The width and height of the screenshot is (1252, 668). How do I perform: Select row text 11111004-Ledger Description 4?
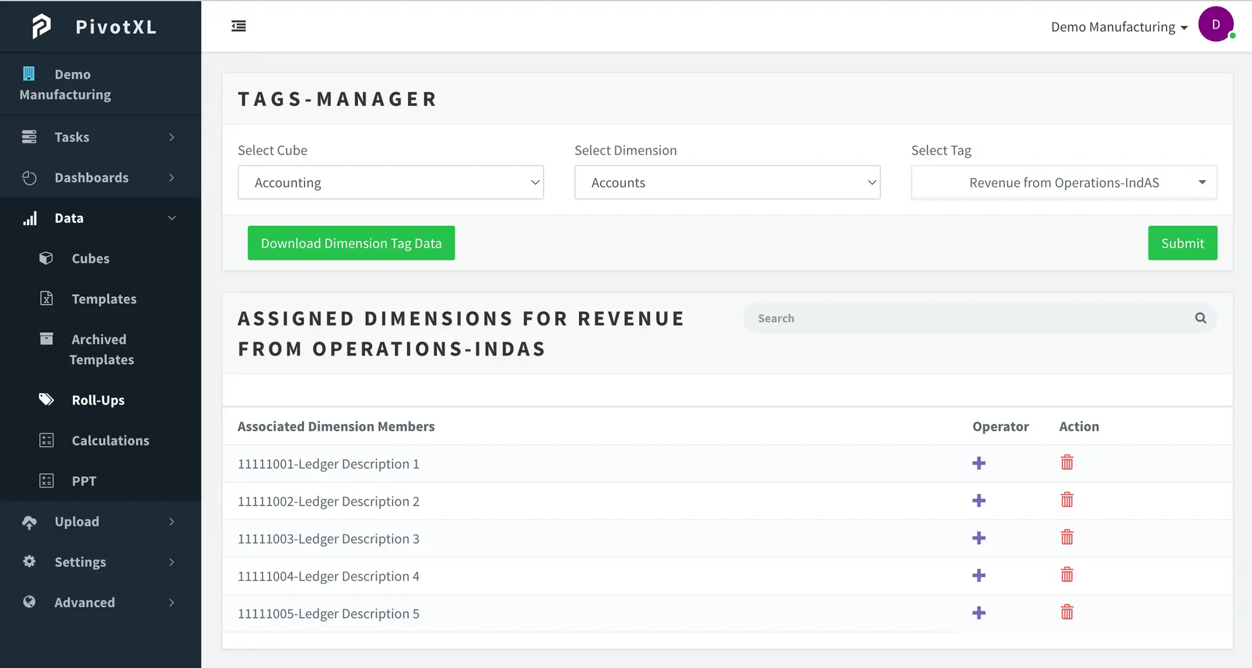click(328, 576)
